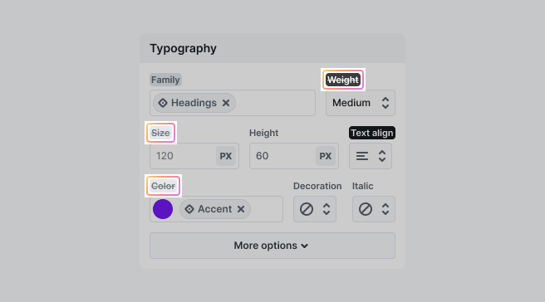Click the diamond icon in Headings chip

tap(163, 103)
